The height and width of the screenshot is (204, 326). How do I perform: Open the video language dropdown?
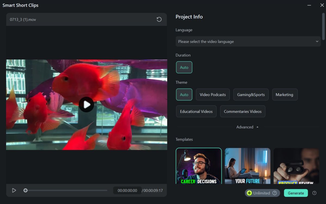248,41
